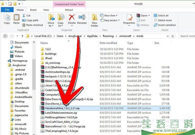Click Select all in Select group
Screen dimensions: 195x135
pyautogui.click(x=161, y=16)
